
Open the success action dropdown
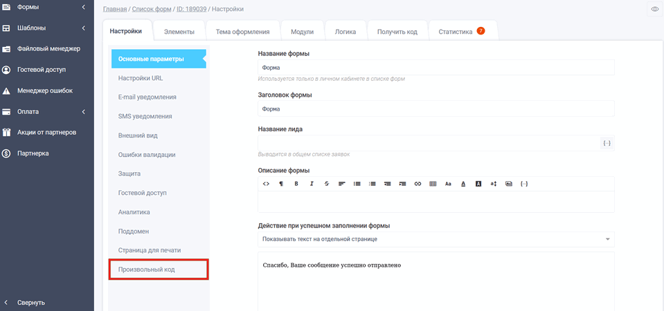point(436,239)
